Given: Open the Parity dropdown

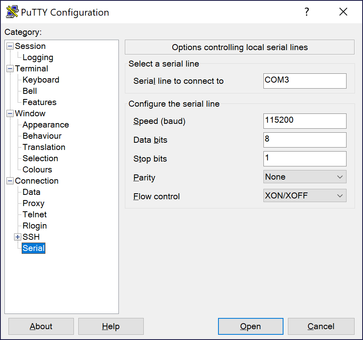Looking at the screenshot, I should (305, 177).
